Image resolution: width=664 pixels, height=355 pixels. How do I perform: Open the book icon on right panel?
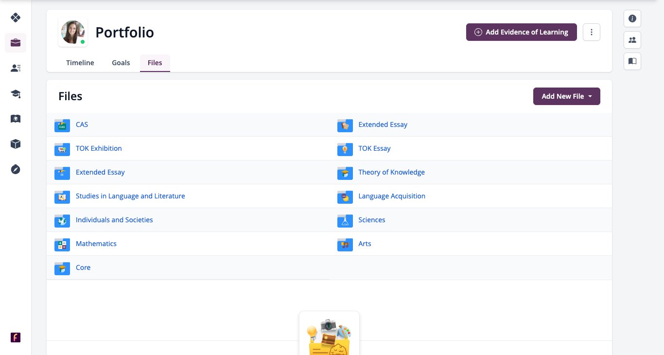pos(632,61)
